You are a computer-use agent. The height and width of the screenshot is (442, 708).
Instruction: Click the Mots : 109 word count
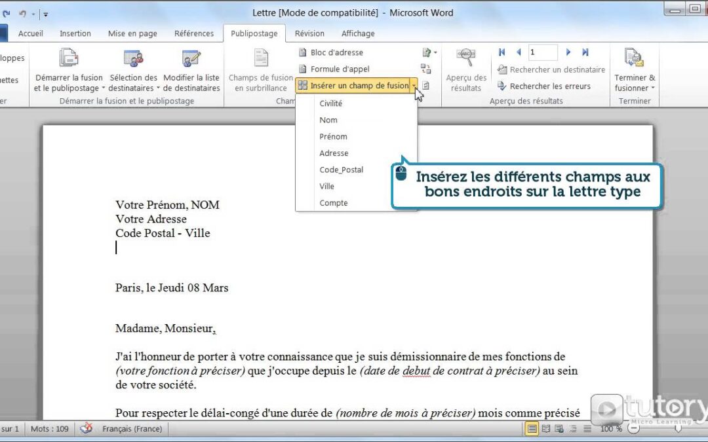click(x=50, y=428)
